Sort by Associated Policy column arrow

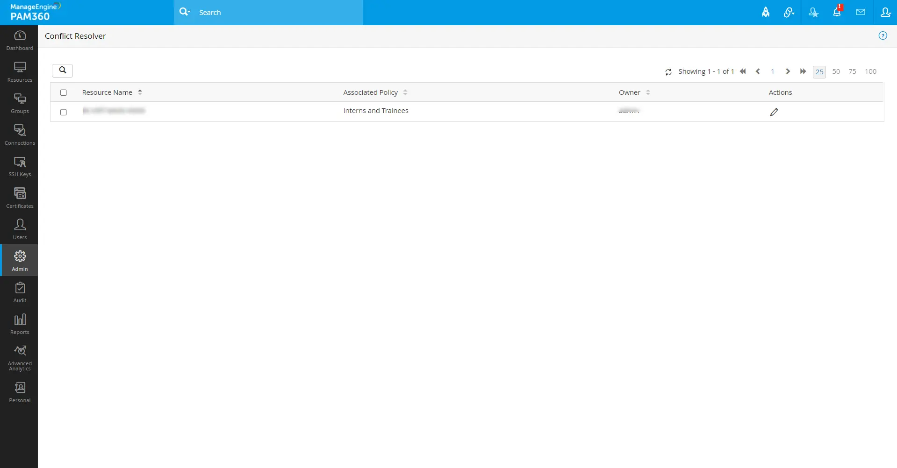(405, 92)
